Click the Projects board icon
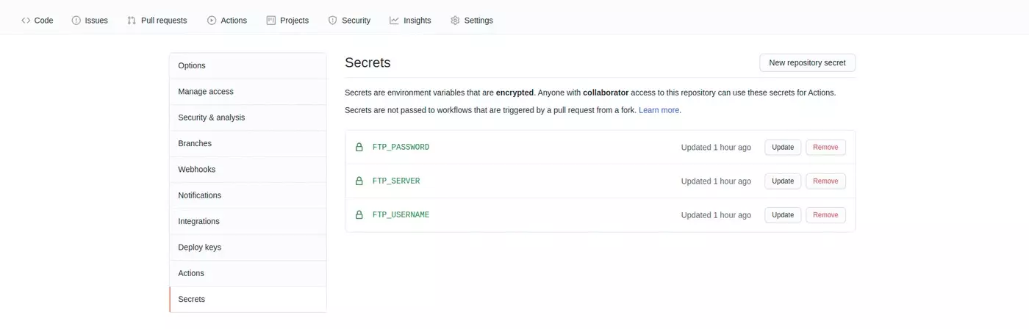The height and width of the screenshot is (329, 1029). 271,21
